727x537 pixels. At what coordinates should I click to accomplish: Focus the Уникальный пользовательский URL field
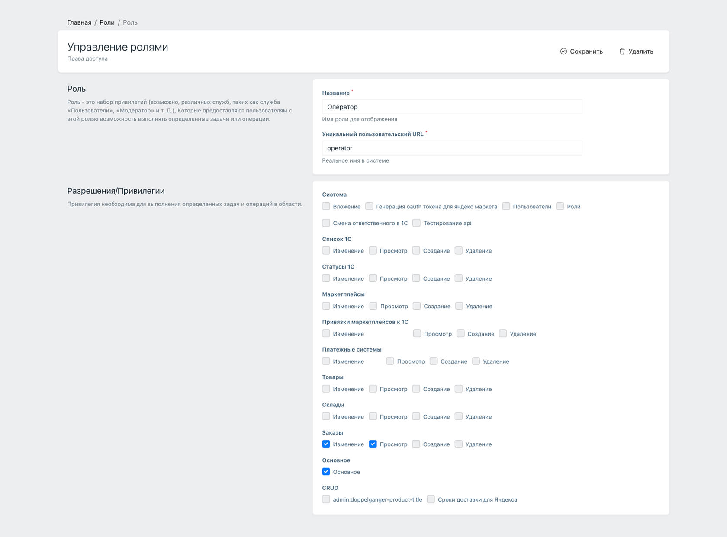pyautogui.click(x=452, y=148)
